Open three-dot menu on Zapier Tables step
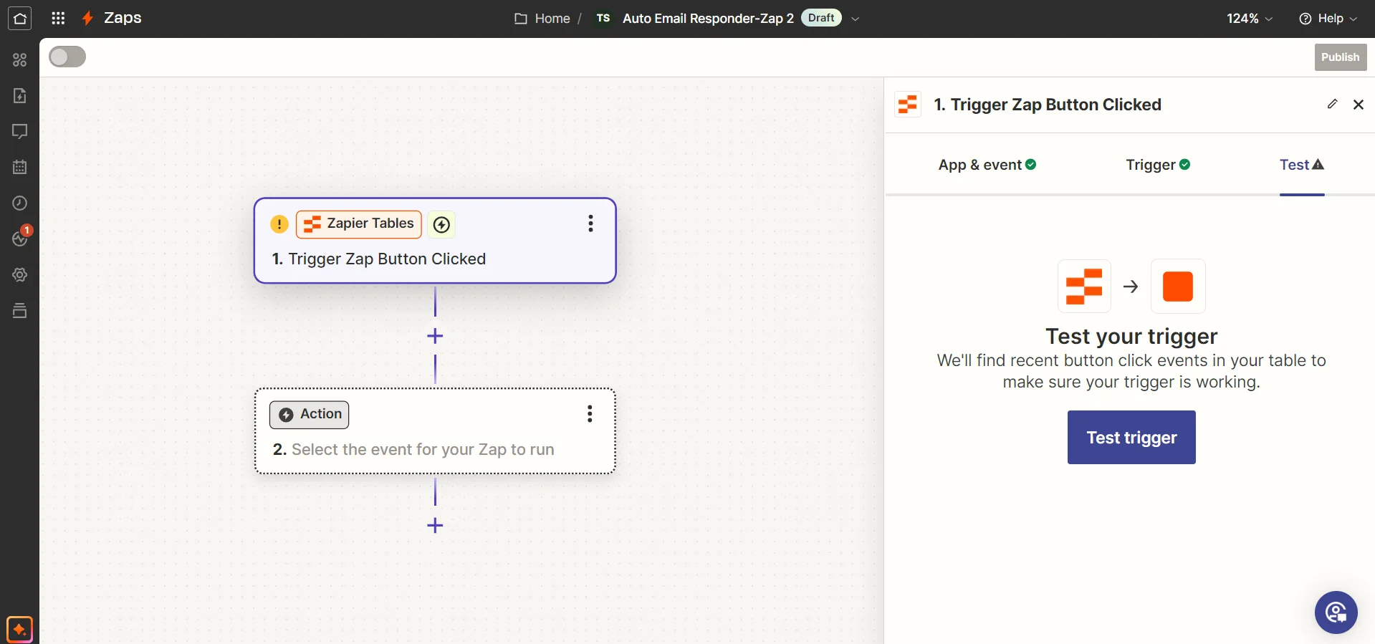Screen dimensions: 1375x644 pyautogui.click(x=590, y=224)
